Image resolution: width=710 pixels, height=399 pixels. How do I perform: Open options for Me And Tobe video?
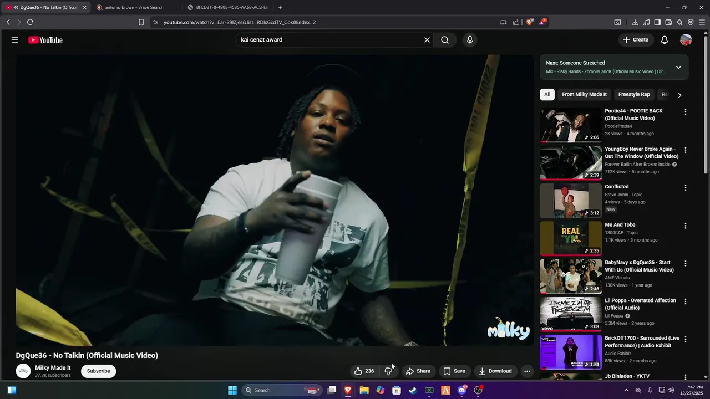pos(686,226)
